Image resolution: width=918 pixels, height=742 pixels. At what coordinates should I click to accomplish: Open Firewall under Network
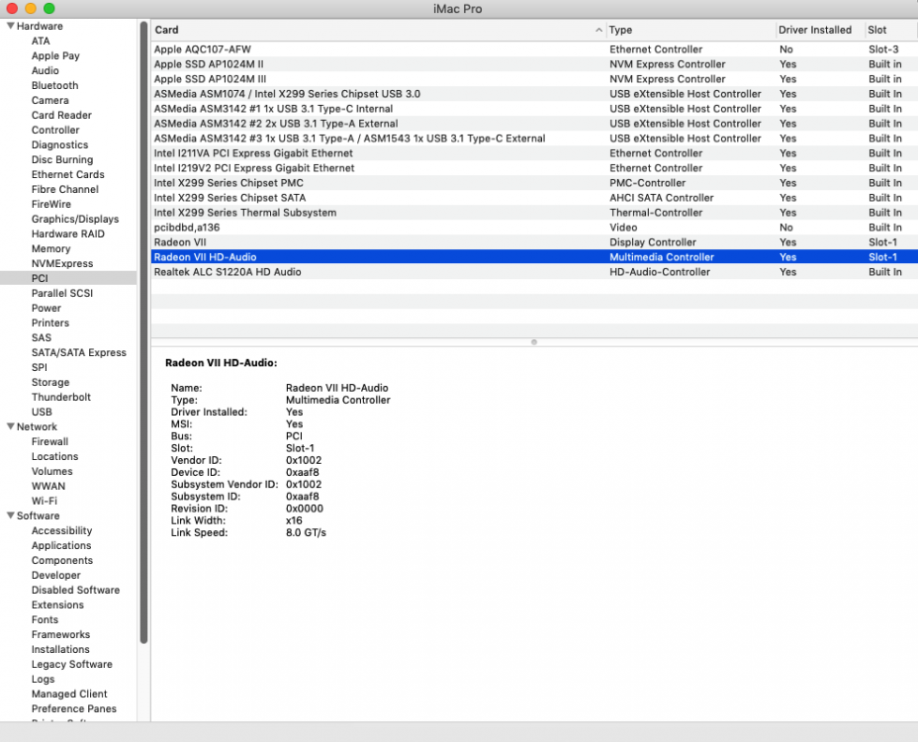[49, 441]
